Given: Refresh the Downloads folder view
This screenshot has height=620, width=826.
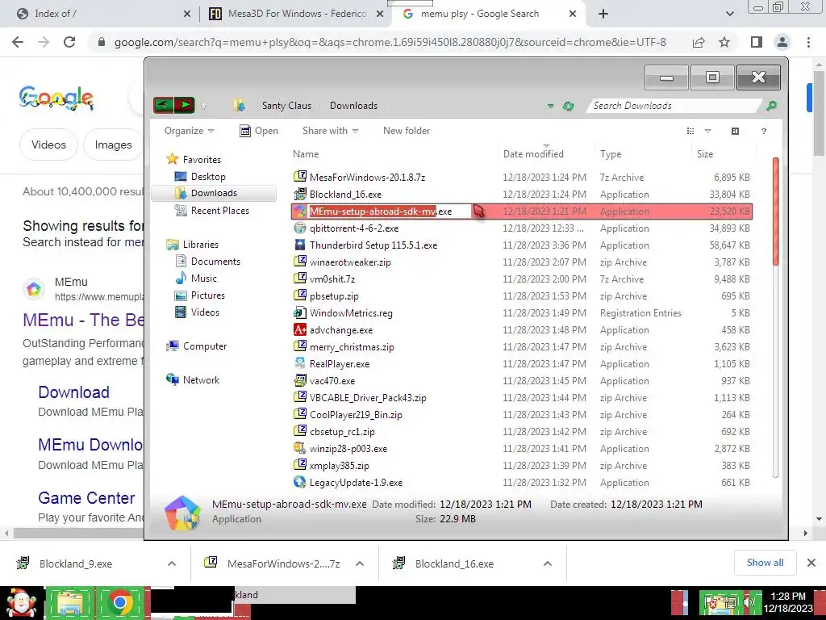Looking at the screenshot, I should click(x=568, y=106).
